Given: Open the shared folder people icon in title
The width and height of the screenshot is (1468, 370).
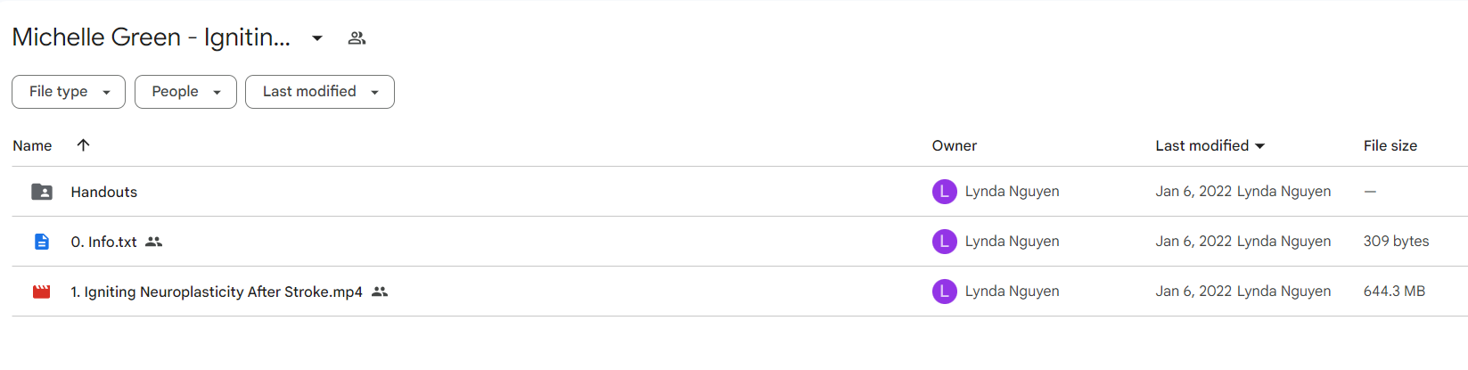Looking at the screenshot, I should point(357,38).
